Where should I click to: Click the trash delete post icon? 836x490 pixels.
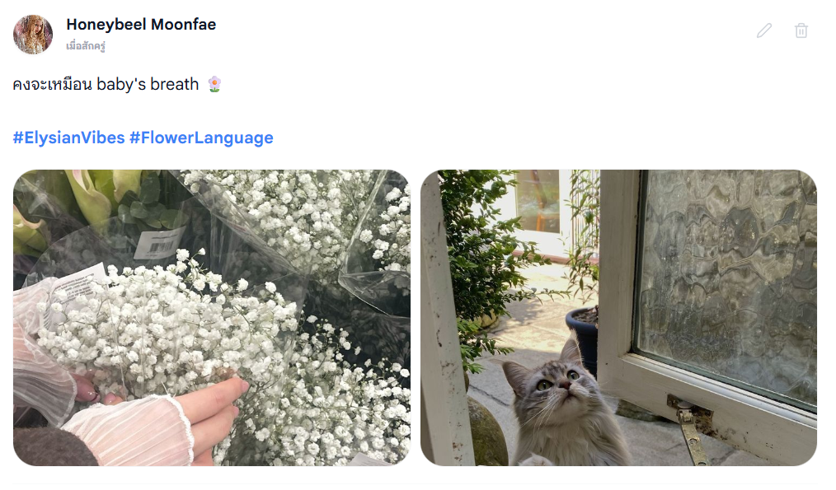pyautogui.click(x=801, y=31)
